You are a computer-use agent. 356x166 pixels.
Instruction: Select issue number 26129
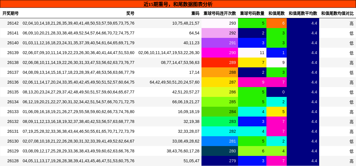coord(13,151)
